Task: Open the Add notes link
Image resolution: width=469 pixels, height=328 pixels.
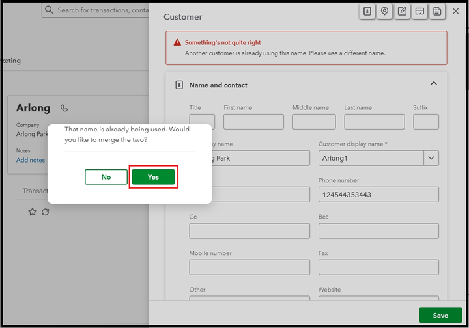Action: coord(31,160)
